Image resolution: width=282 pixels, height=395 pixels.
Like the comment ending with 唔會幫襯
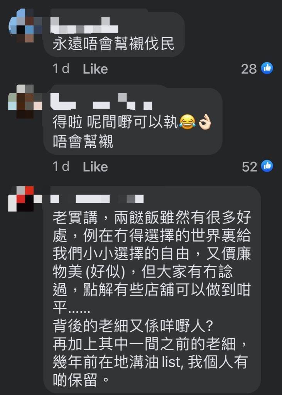point(95,167)
